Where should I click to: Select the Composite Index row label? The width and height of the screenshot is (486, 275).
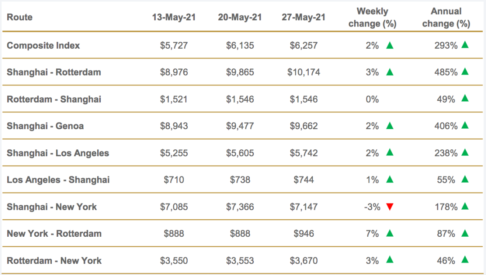[43, 45]
